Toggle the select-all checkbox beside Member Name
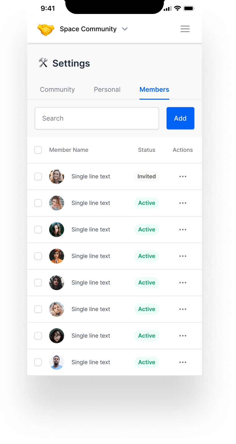The image size is (236, 444). pos(38,150)
